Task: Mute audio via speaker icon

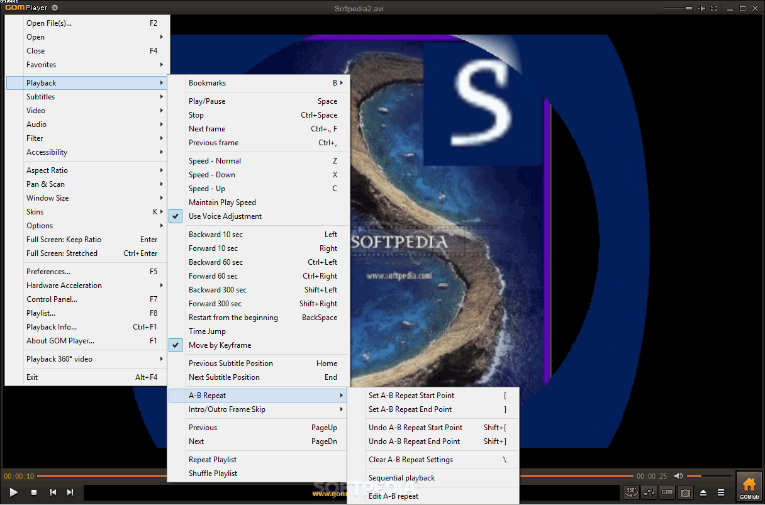Action: pyautogui.click(x=678, y=476)
